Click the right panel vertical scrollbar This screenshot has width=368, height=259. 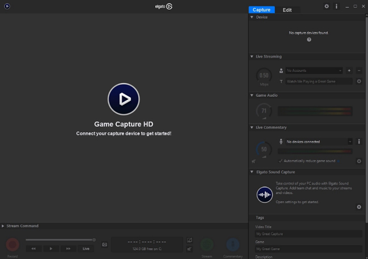[367, 118]
